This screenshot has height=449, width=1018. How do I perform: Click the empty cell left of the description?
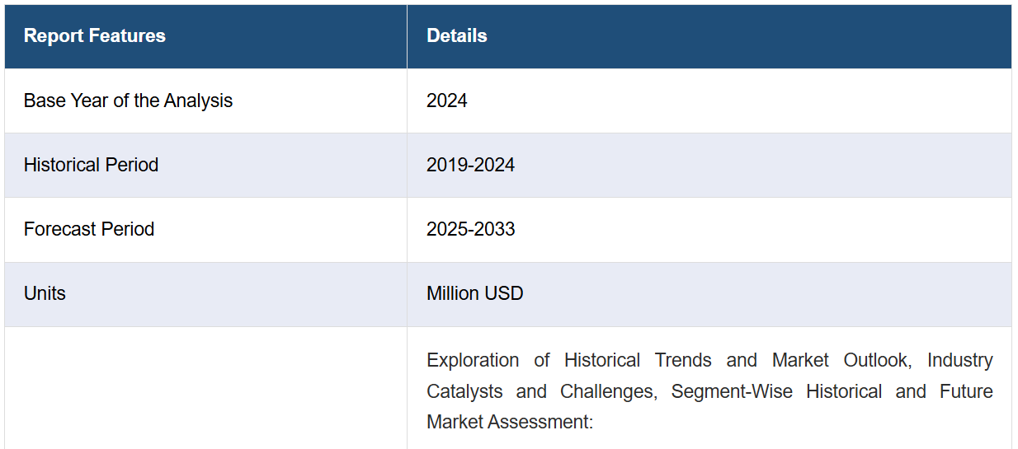[x=205, y=388]
